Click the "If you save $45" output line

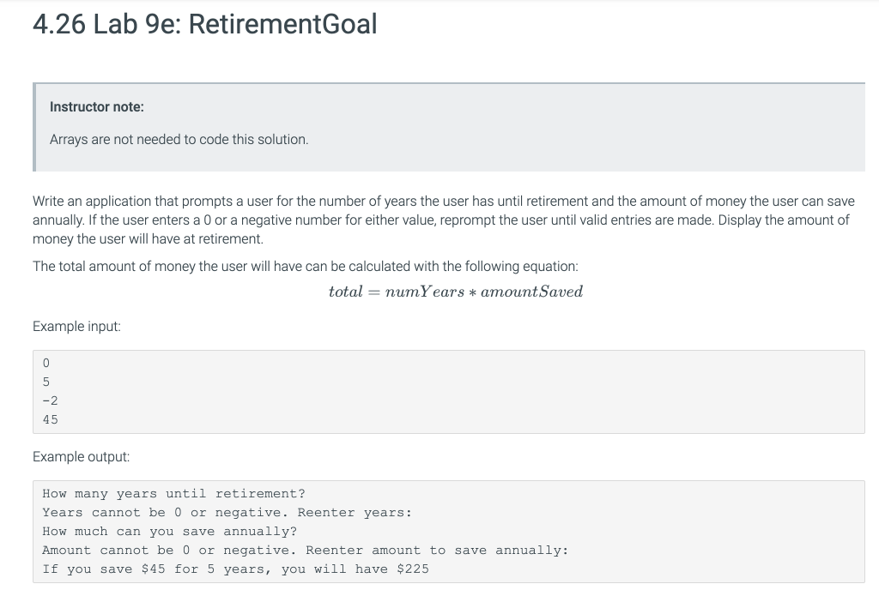pyautogui.click(x=235, y=569)
